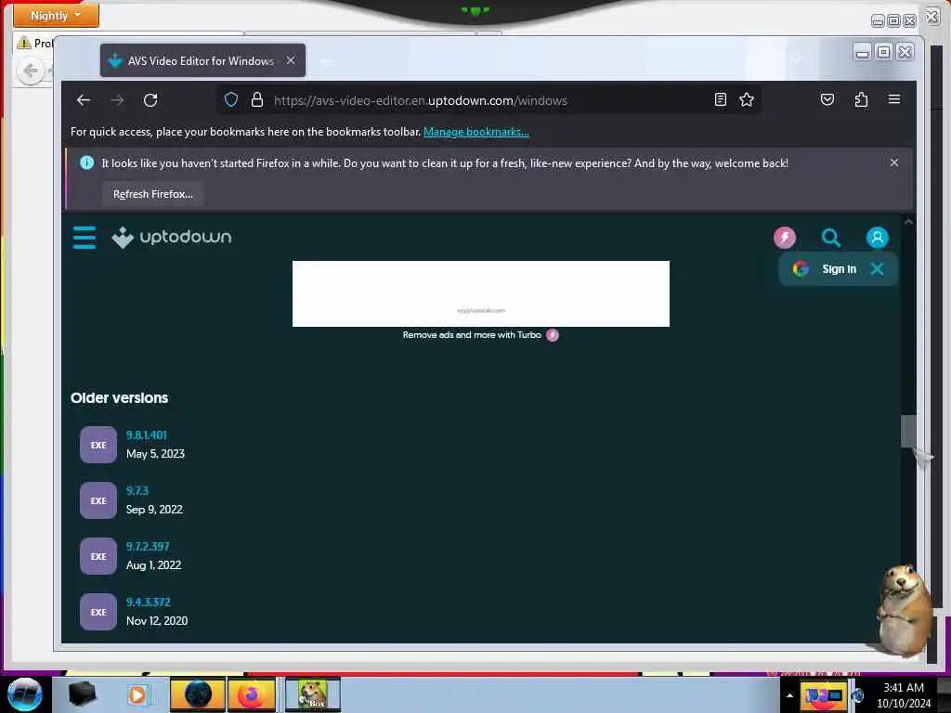Click the hamster desktop mascot

pyautogui.click(x=904, y=611)
